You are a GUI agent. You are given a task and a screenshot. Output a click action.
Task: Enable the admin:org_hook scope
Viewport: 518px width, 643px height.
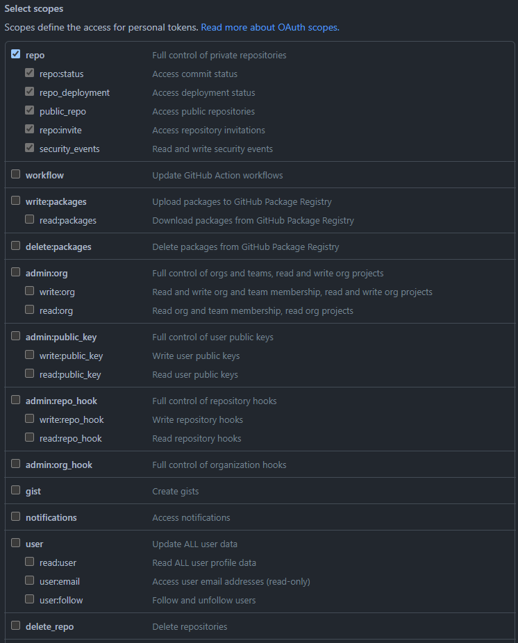pos(16,464)
